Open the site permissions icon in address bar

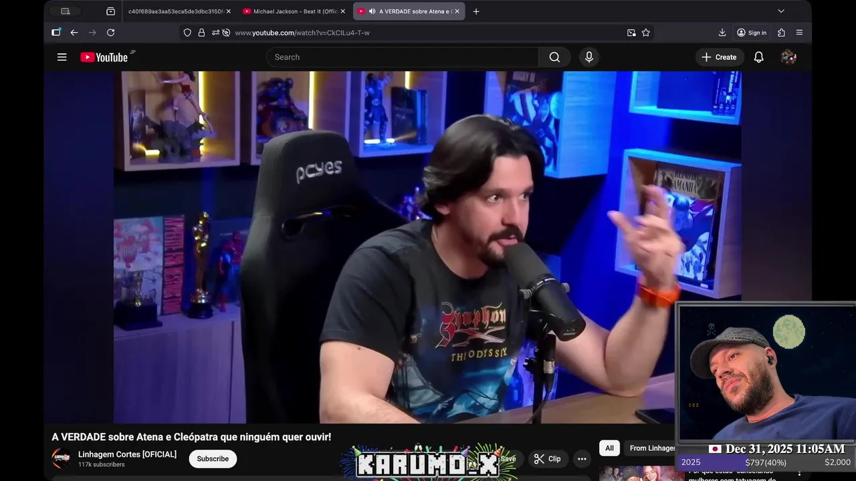pyautogui.click(x=215, y=33)
